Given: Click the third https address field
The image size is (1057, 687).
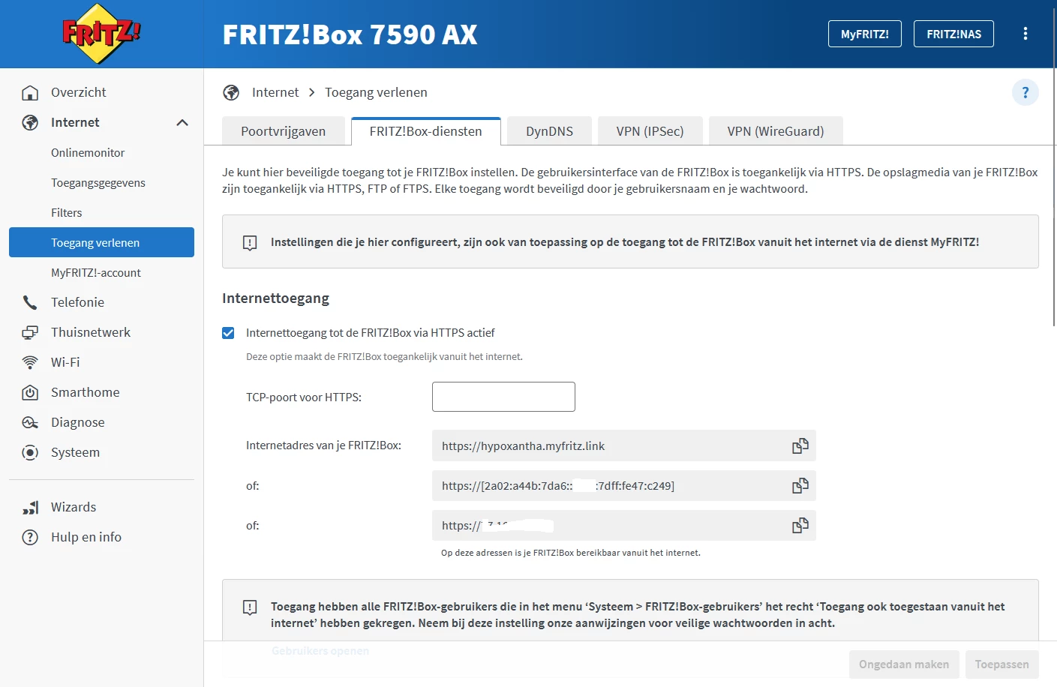Looking at the screenshot, I should 624,525.
